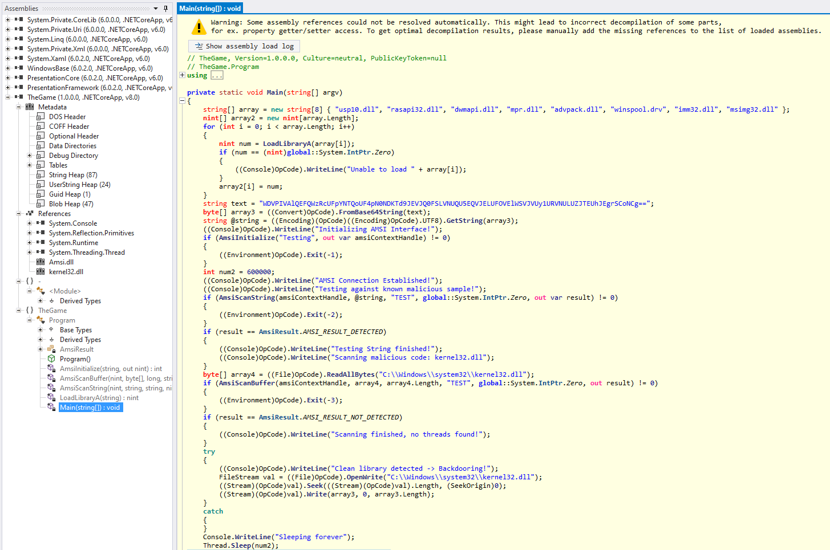Select Derived Types under <Module>
This screenshot has height=550, width=830.
pos(80,300)
